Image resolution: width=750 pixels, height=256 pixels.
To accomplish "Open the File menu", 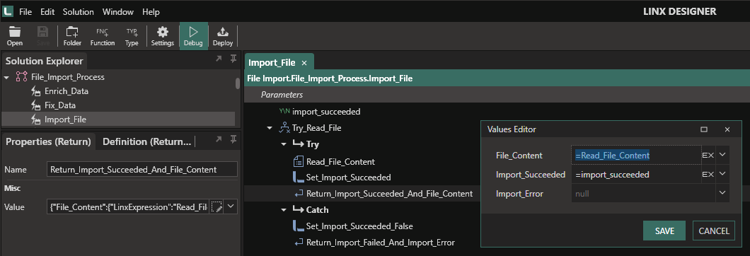I will click(25, 12).
